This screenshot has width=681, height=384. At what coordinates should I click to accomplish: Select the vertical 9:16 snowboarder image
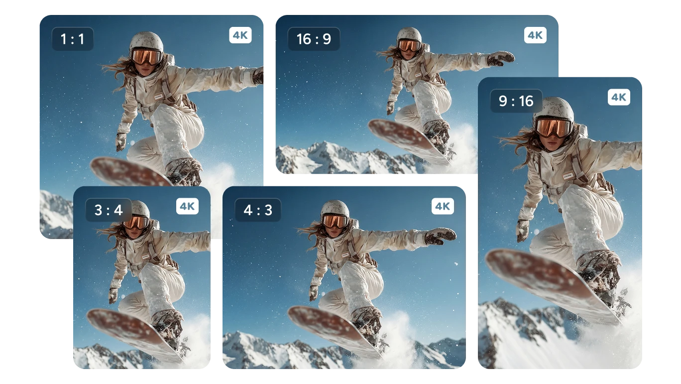[560, 224]
